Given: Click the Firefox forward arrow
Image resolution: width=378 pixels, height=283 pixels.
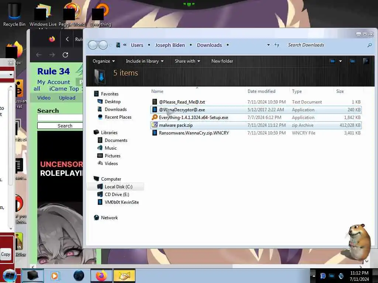Looking at the screenshot, I should [x=52, y=55].
